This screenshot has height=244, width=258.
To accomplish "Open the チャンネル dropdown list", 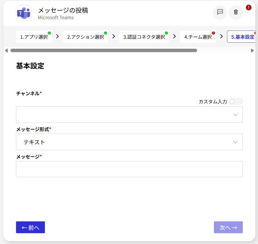I will 123,114.
